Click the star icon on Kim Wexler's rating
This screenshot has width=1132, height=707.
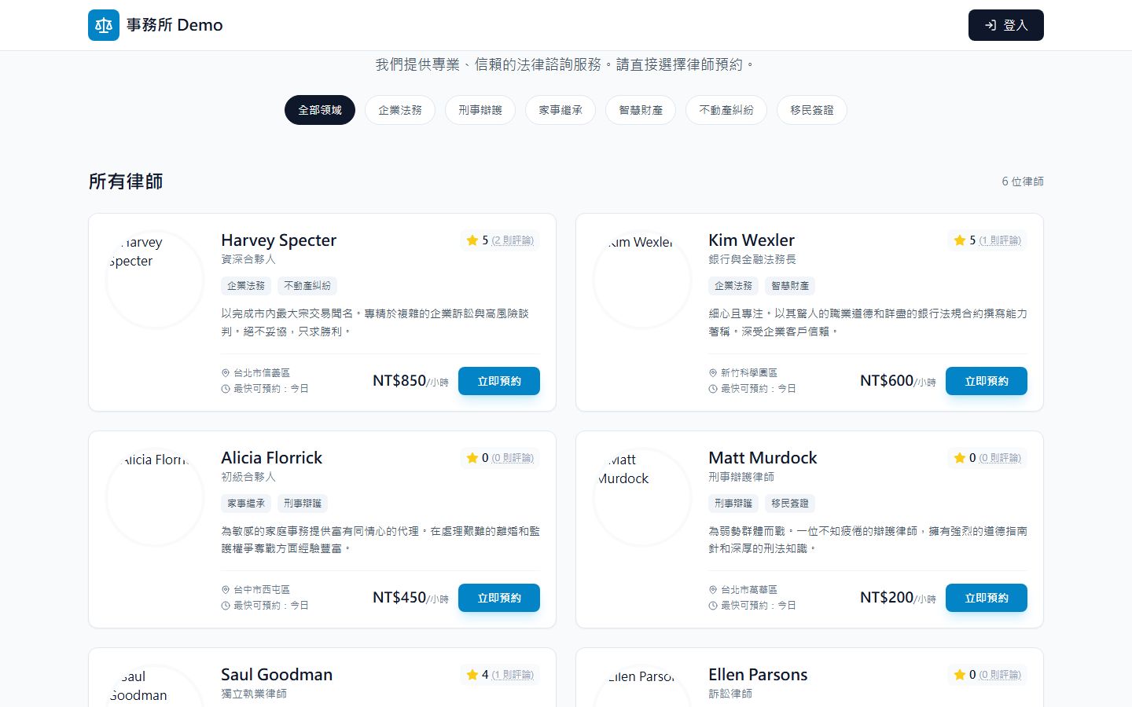[x=960, y=240]
